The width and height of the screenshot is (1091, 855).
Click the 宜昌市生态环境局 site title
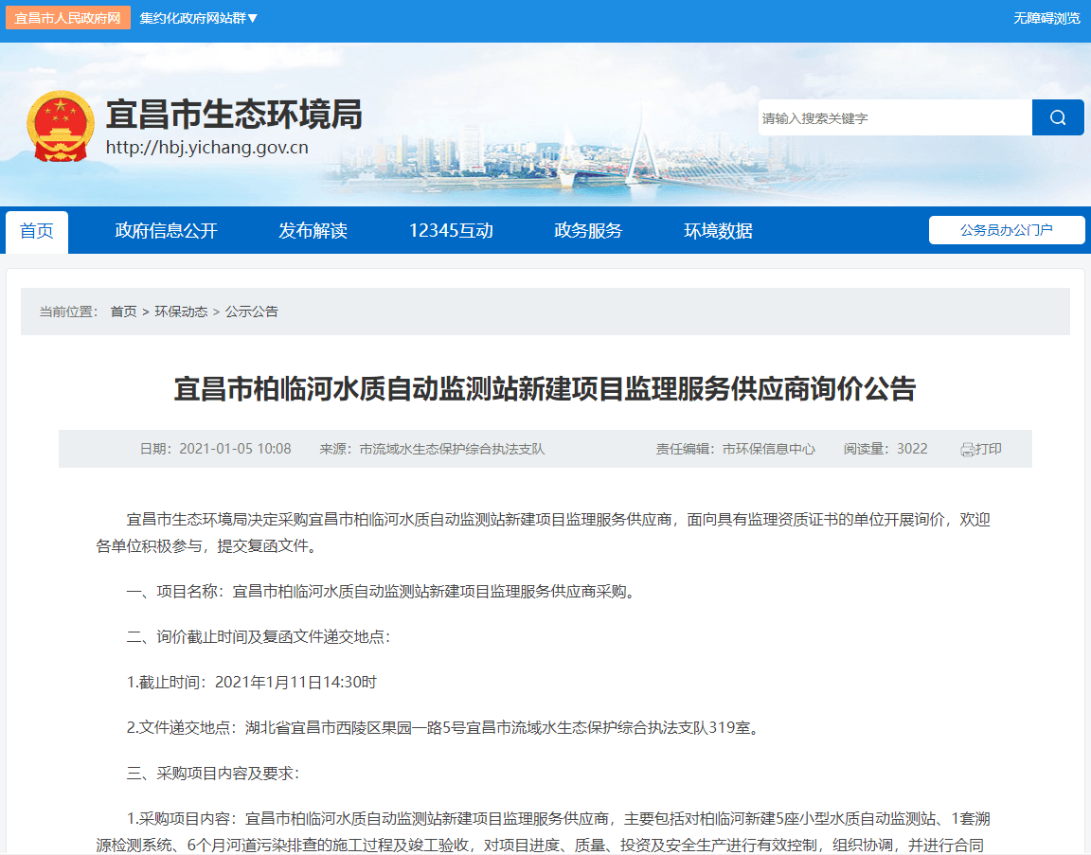[x=233, y=115]
